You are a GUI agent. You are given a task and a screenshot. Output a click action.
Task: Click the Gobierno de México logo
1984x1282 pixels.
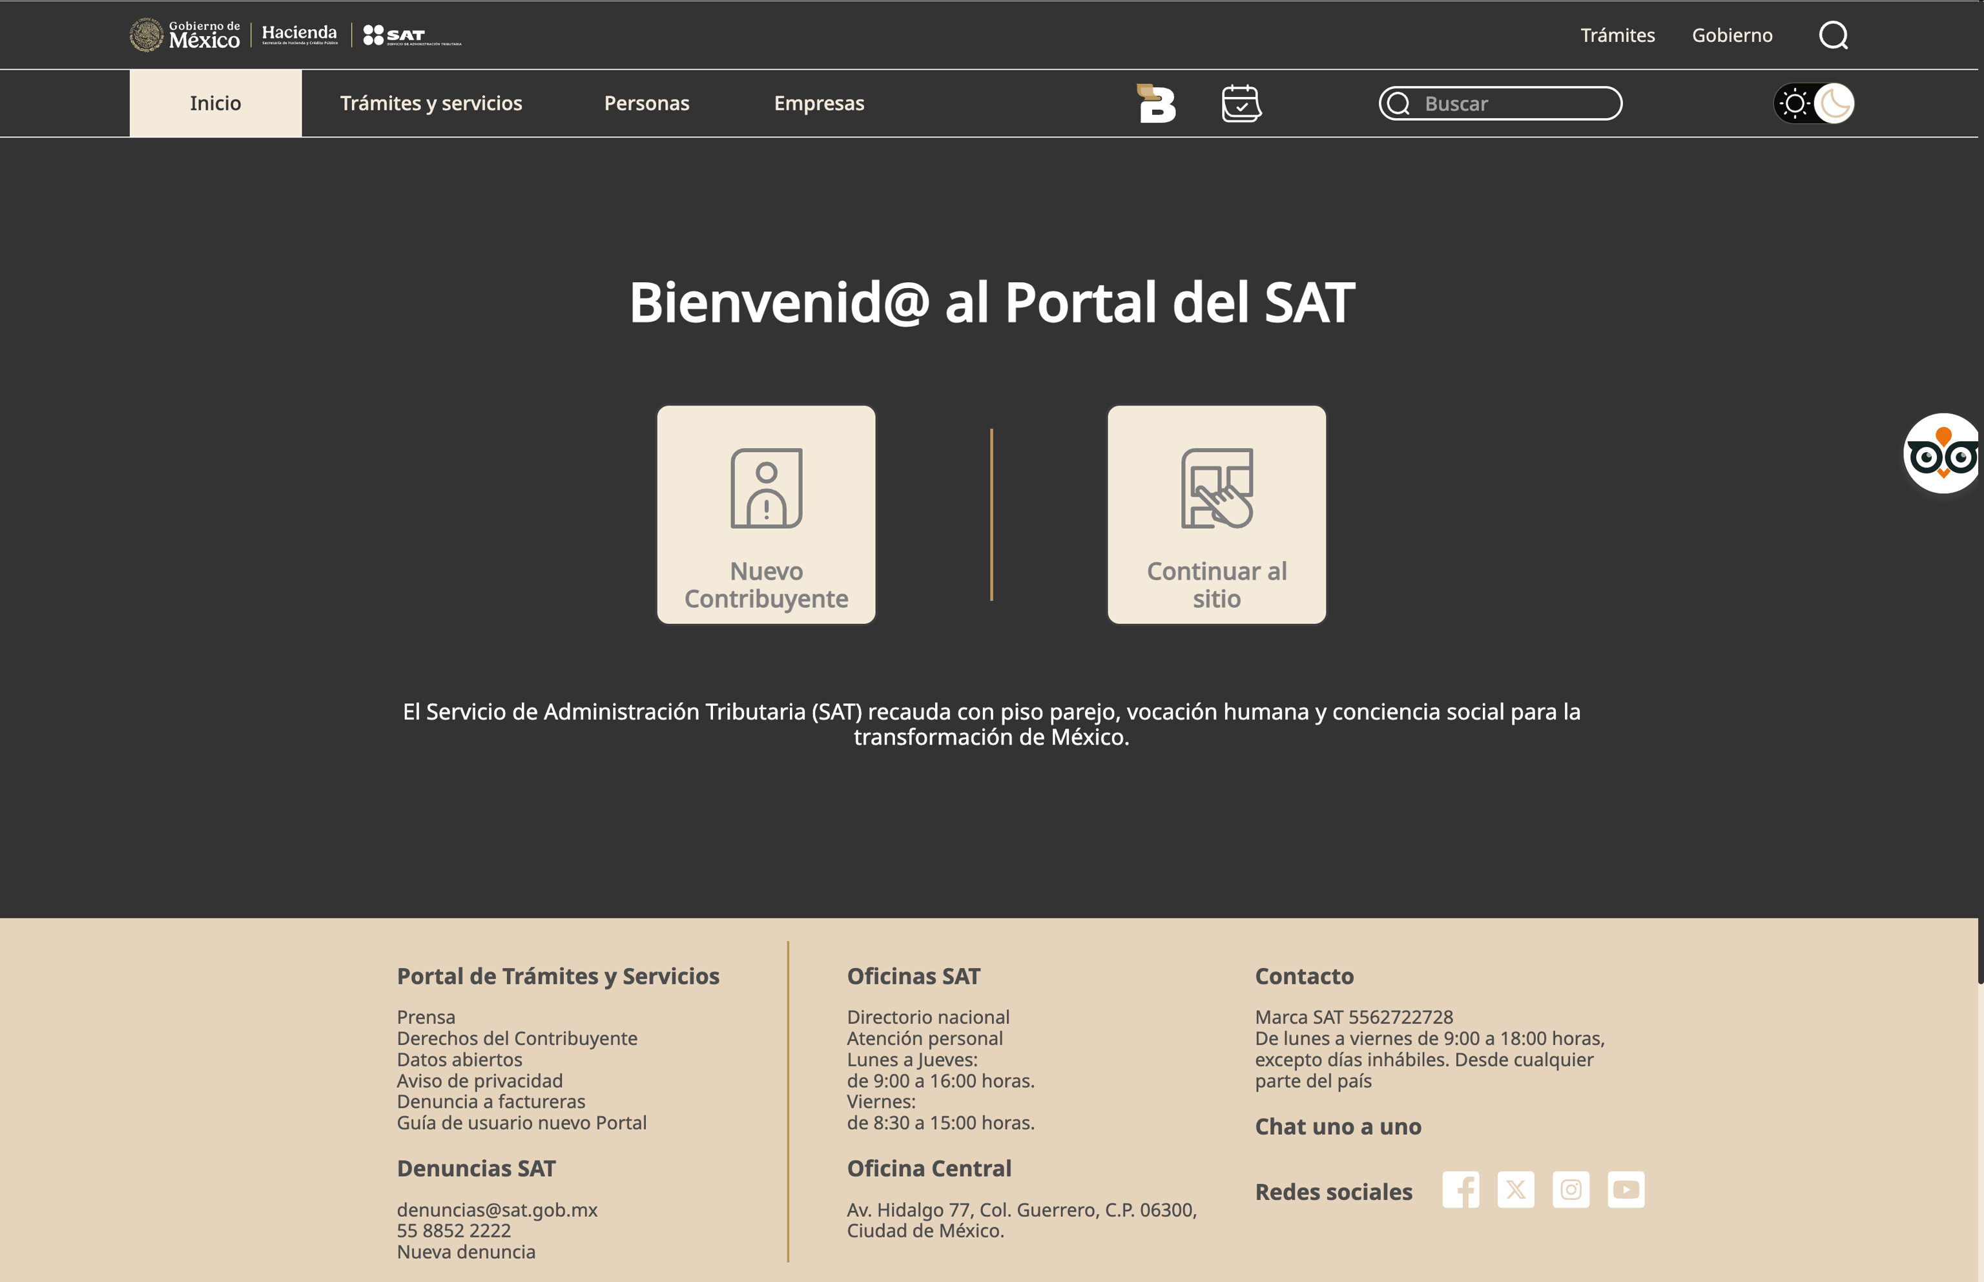pos(185,35)
